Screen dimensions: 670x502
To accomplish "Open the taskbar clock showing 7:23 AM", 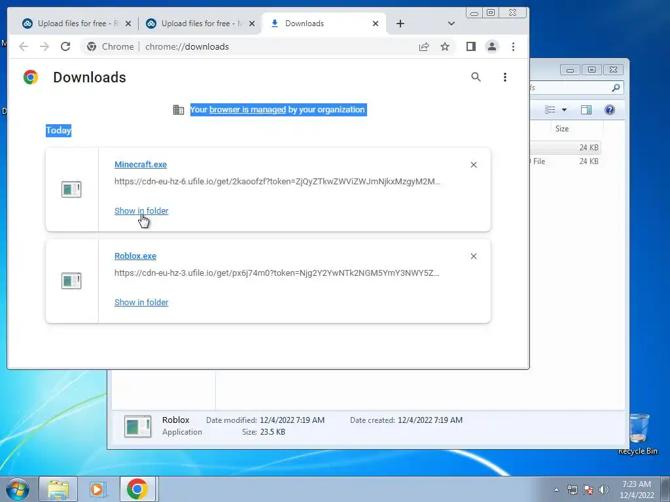I will click(x=637, y=490).
